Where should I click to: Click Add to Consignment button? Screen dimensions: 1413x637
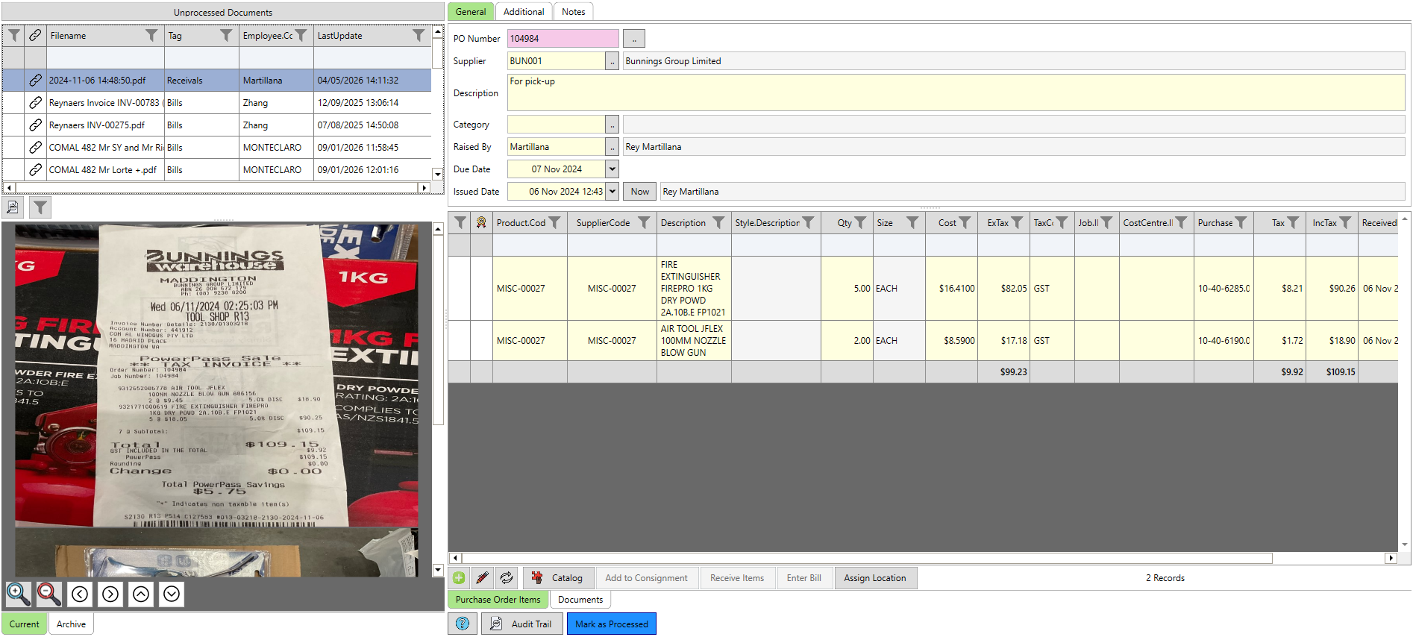pos(647,578)
